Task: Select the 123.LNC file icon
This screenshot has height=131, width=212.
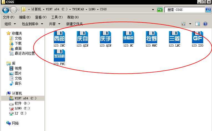Action: (175, 37)
